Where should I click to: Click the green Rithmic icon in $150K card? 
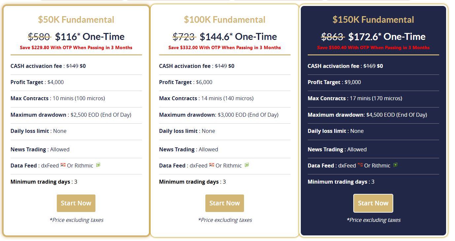coord(395,165)
